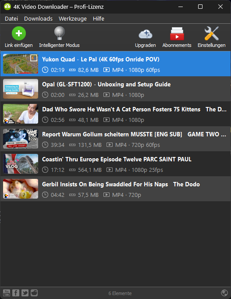231x299 pixels.
Task: Click the MP4 · 1080p 25fps label
Action: click(x=139, y=170)
